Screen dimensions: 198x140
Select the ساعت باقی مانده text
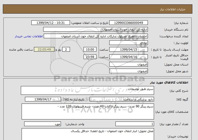(21, 50)
